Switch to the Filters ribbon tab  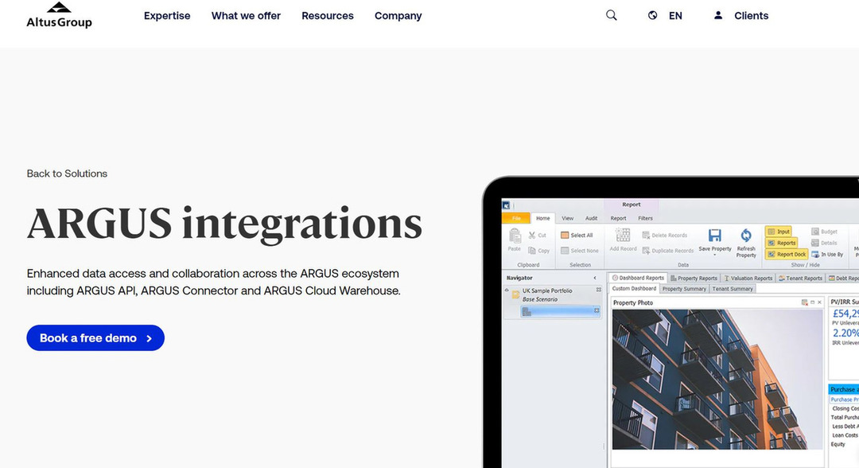(x=645, y=218)
